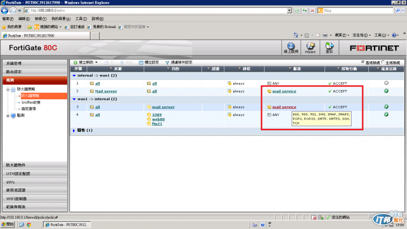This screenshot has width=407, height=229.
Task: Select Sniffer policy tree item
Action: click(x=31, y=102)
